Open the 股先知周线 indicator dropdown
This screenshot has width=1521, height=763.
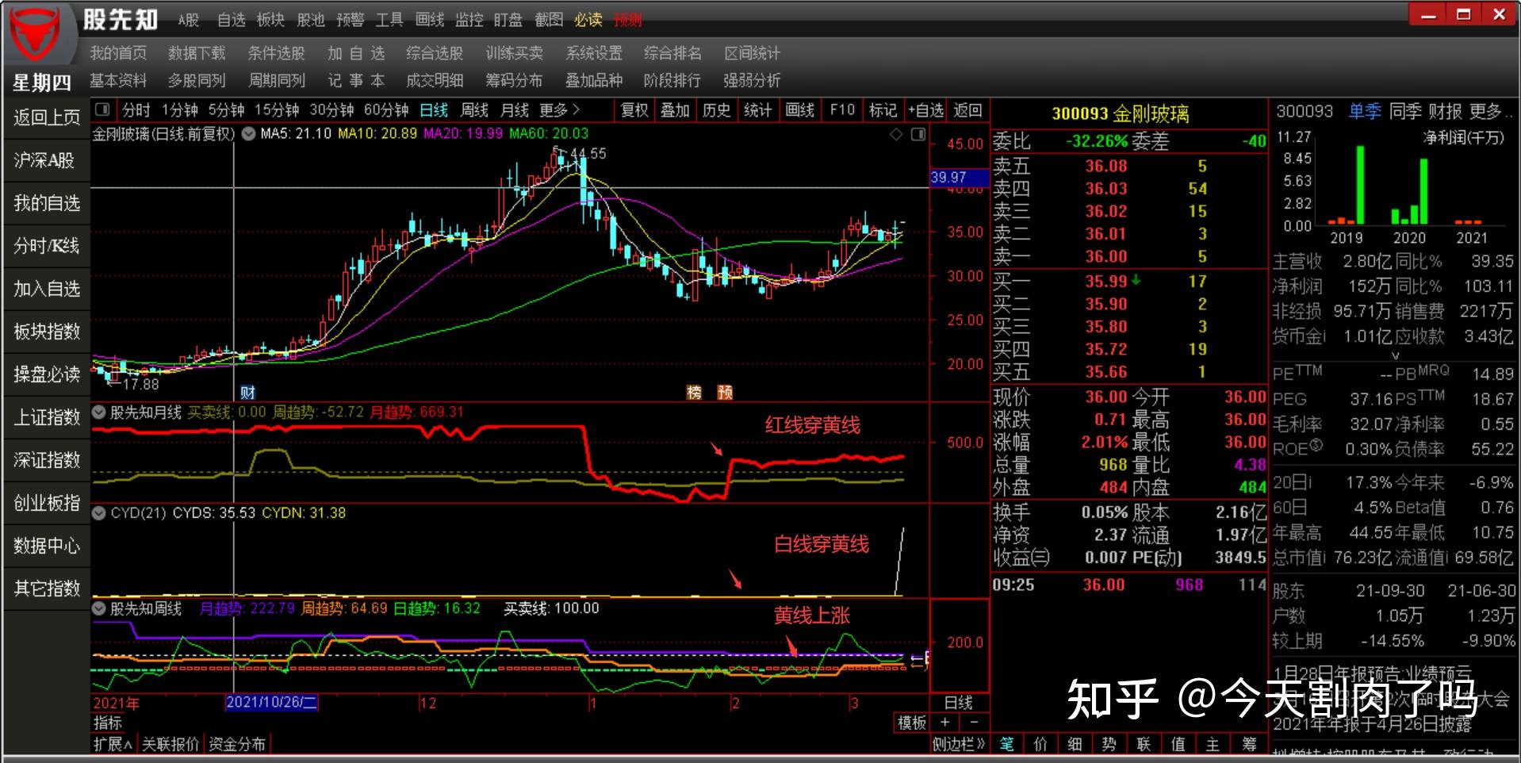click(99, 608)
